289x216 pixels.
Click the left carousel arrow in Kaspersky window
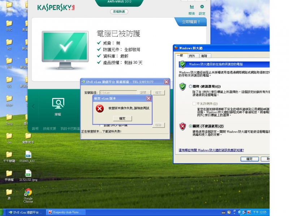33,106
